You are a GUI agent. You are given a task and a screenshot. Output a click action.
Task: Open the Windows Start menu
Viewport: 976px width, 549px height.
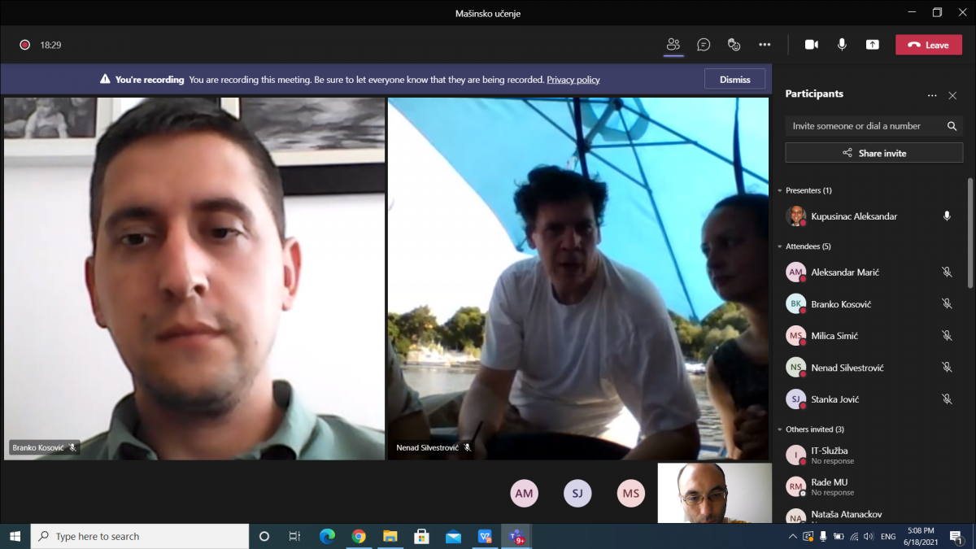pyautogui.click(x=15, y=536)
